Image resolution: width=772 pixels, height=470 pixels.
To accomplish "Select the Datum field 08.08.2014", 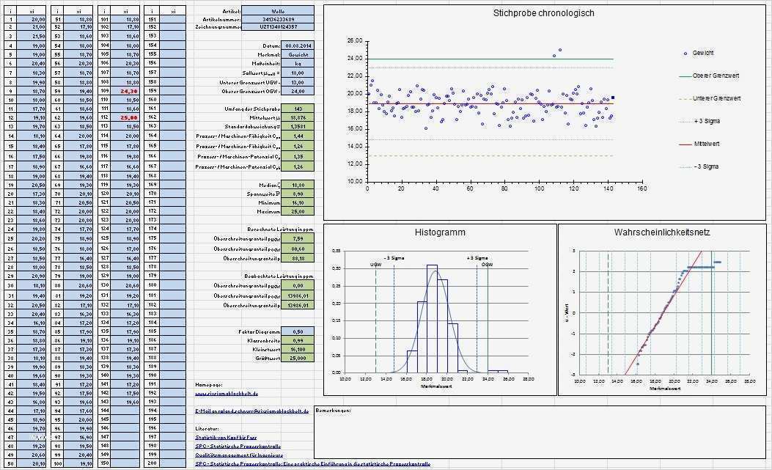I will tap(298, 45).
